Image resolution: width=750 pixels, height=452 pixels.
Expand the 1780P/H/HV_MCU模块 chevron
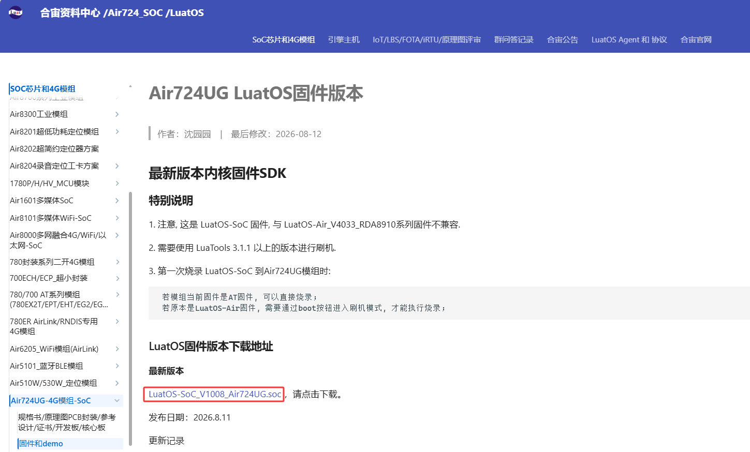click(x=117, y=184)
